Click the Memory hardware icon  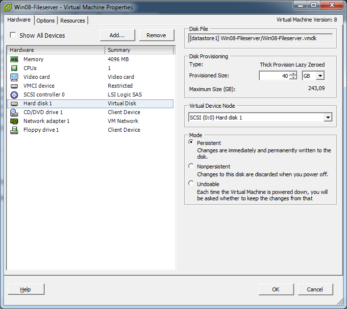[x=14, y=59]
